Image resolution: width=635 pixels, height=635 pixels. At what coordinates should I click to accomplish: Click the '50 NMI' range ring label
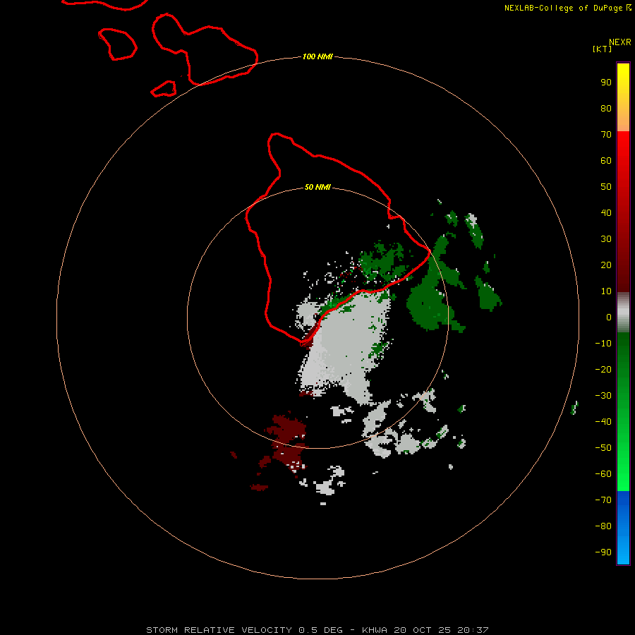pyautogui.click(x=317, y=187)
